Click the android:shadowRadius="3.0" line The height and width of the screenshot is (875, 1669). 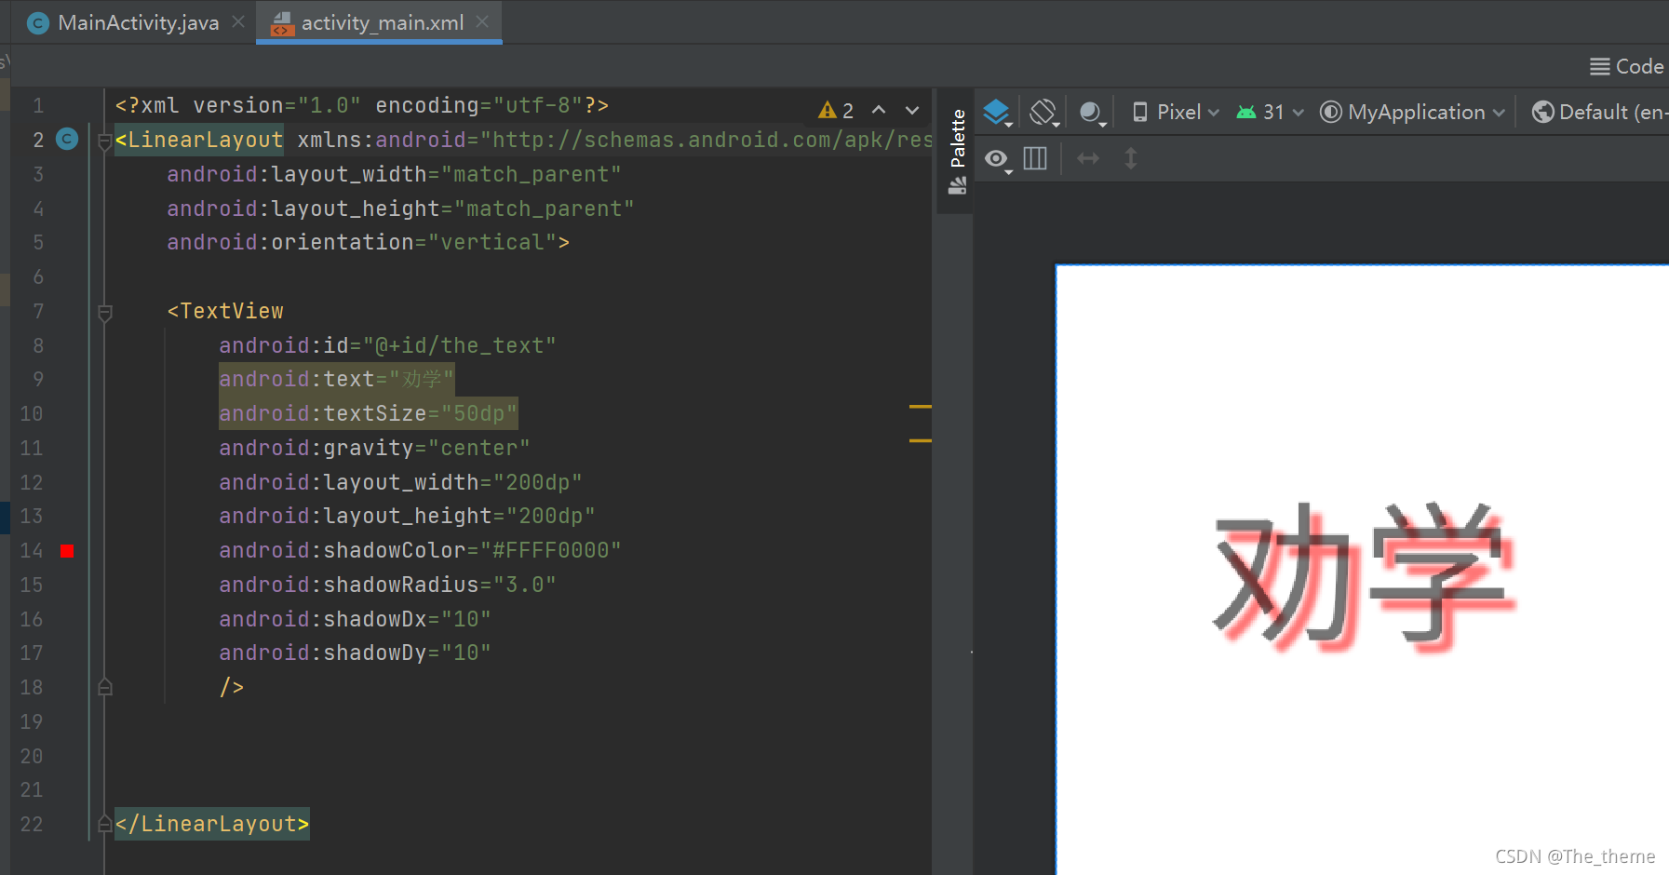pos(387,585)
